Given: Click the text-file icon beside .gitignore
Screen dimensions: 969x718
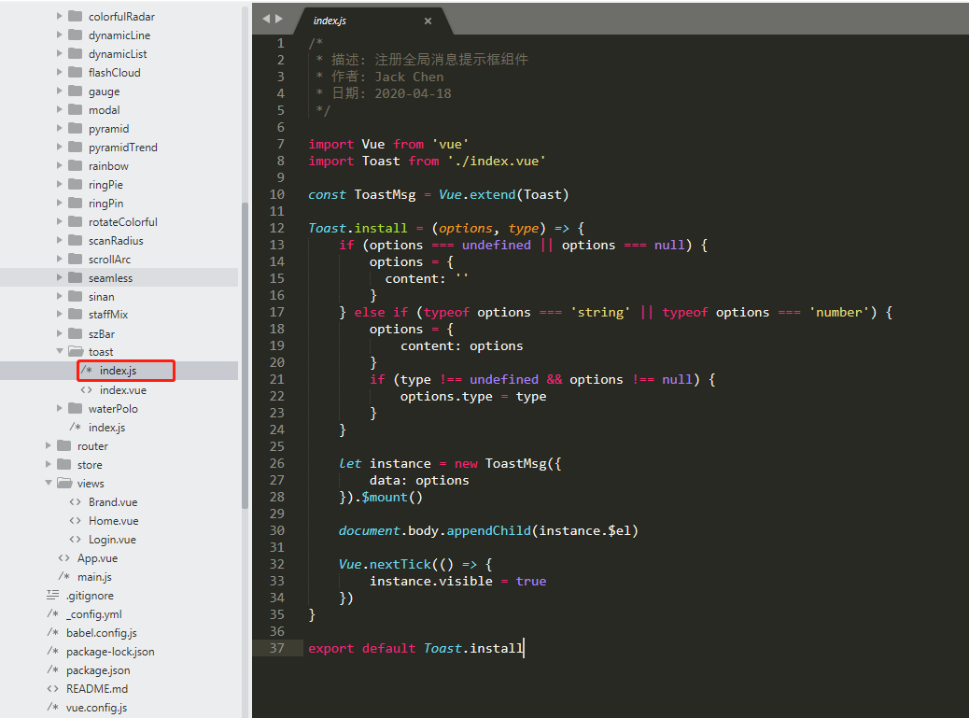Looking at the screenshot, I should [52, 595].
